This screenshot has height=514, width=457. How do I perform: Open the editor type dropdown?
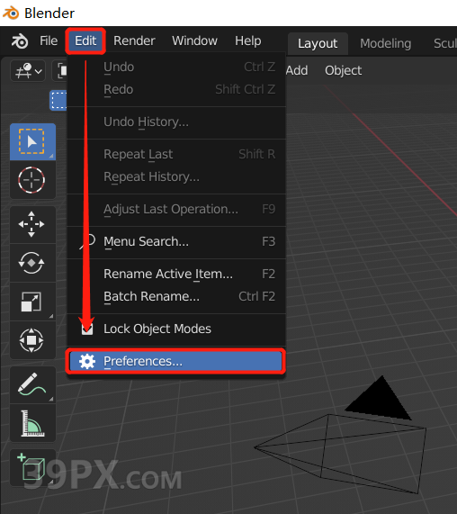[x=28, y=70]
